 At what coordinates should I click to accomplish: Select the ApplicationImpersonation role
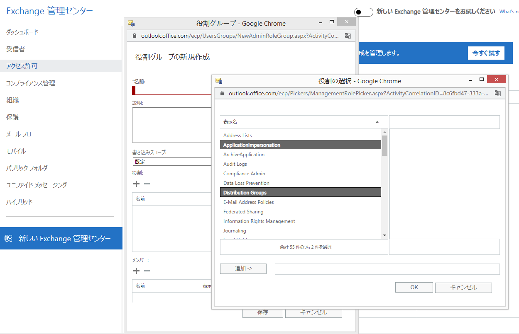[301, 145]
